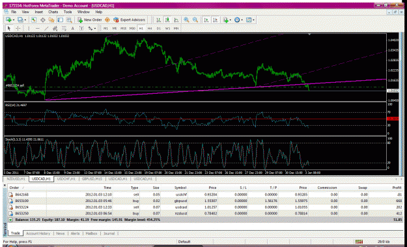Toggle the Navigator panel icon
The width and height of the screenshot is (407, 247).
51,20
